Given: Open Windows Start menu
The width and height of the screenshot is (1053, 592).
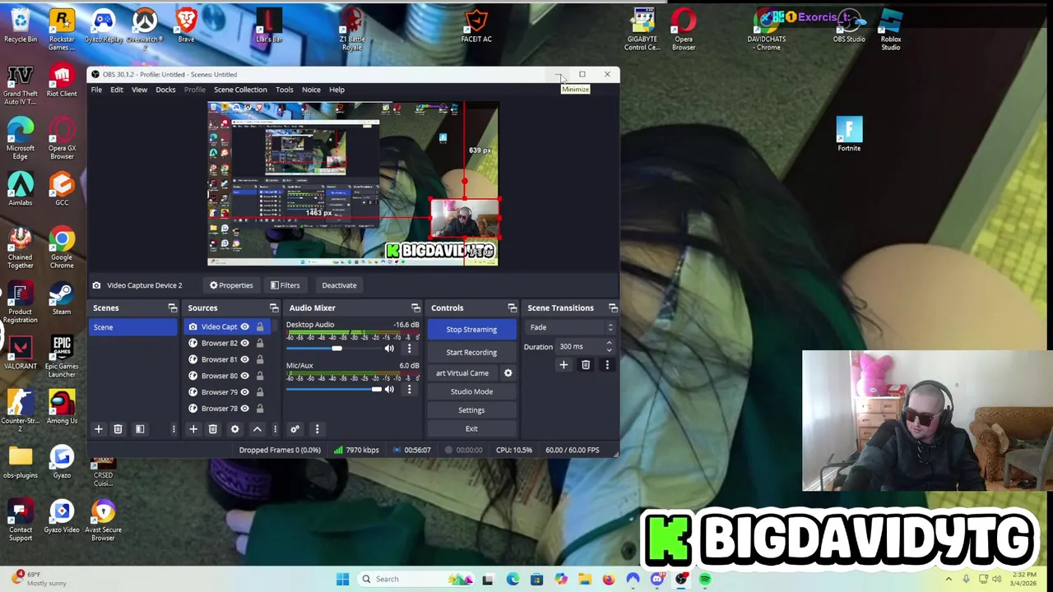Looking at the screenshot, I should point(342,579).
